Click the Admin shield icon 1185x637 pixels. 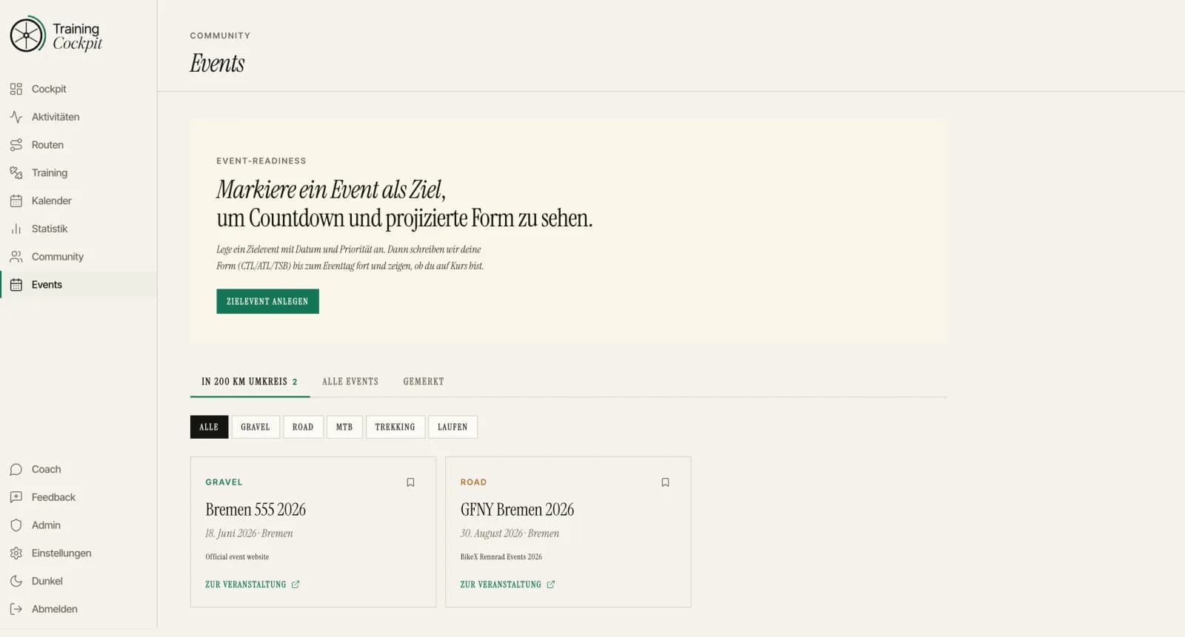tap(16, 525)
